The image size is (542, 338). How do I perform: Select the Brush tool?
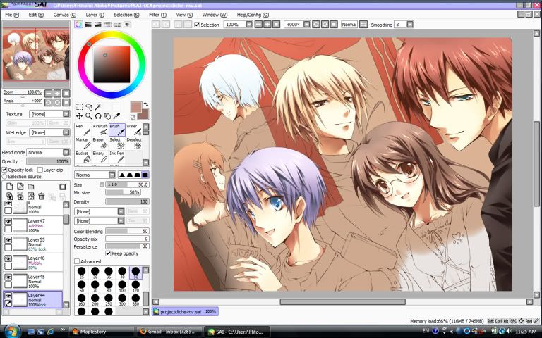click(117, 130)
